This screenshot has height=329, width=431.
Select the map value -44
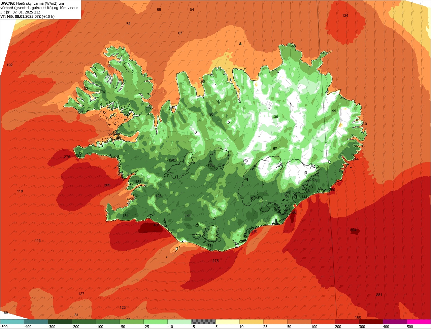click(333, 111)
